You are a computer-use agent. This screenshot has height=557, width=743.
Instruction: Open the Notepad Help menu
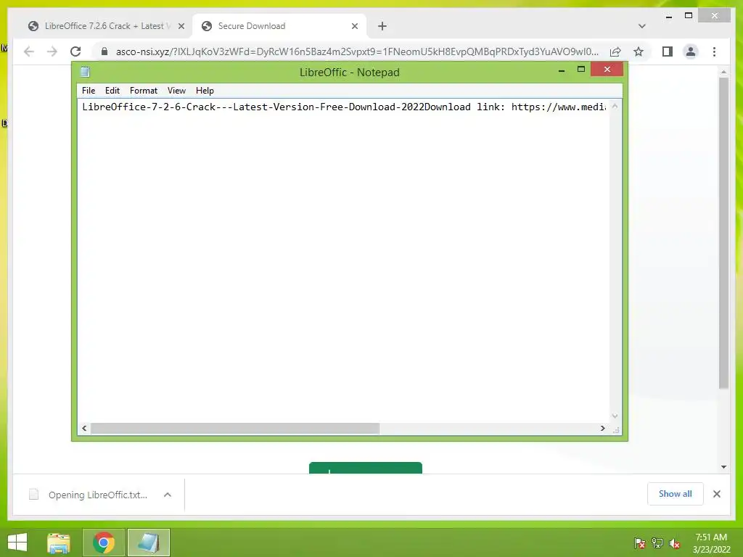(205, 91)
